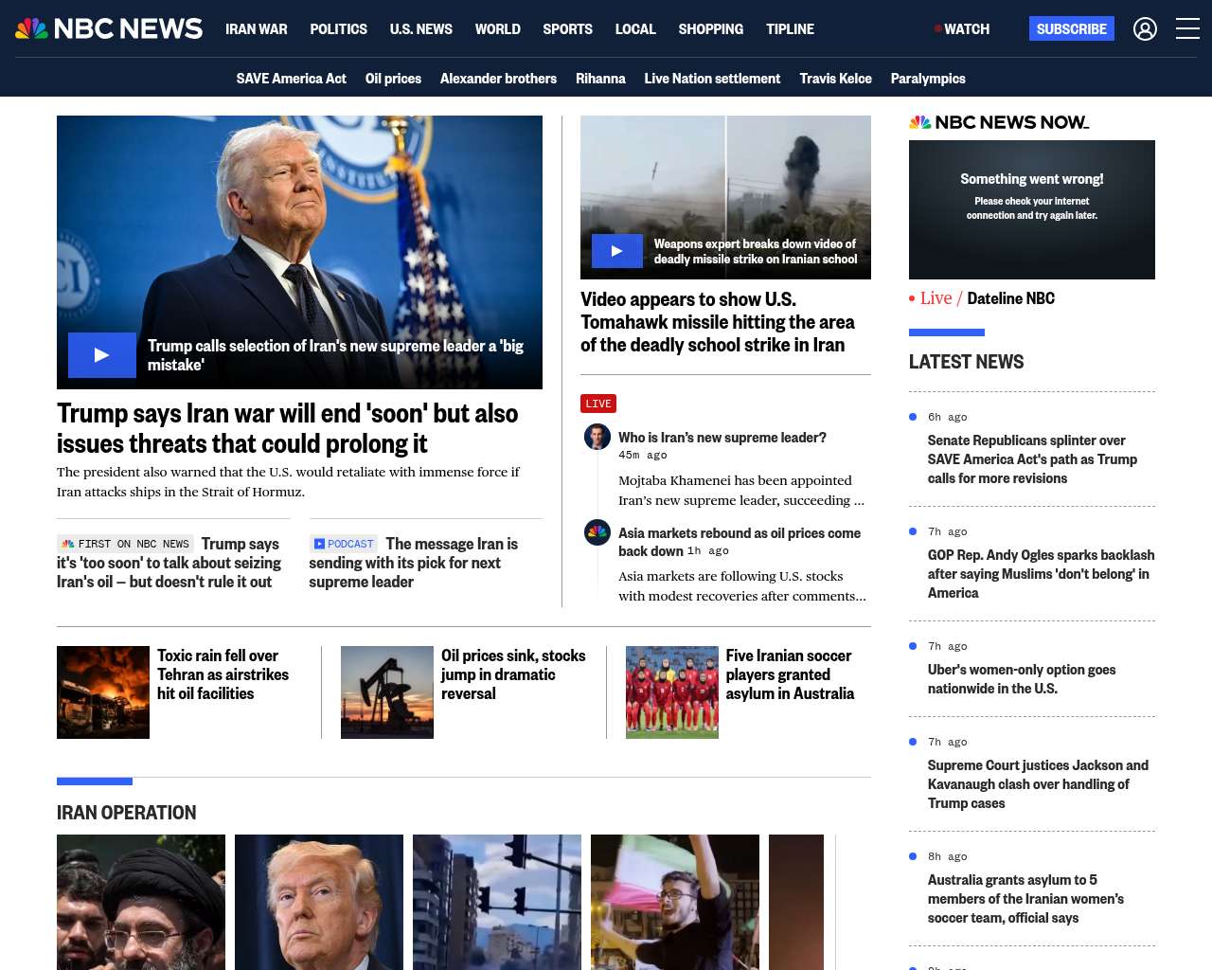This screenshot has width=1212, height=970.
Task: Click the red LIVE badge
Action: 598,404
